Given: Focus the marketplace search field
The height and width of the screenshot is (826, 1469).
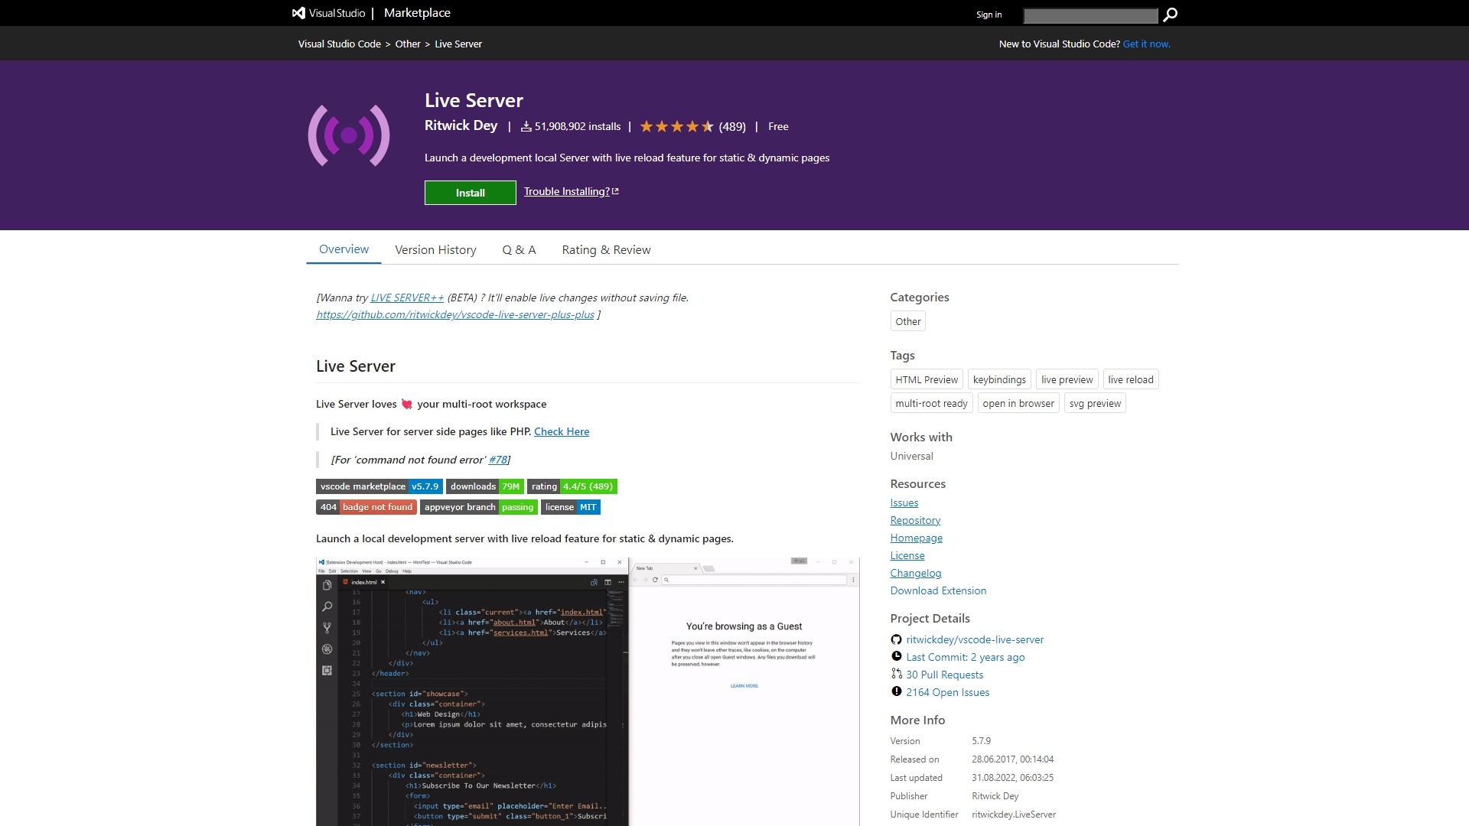Looking at the screenshot, I should pyautogui.click(x=1090, y=15).
